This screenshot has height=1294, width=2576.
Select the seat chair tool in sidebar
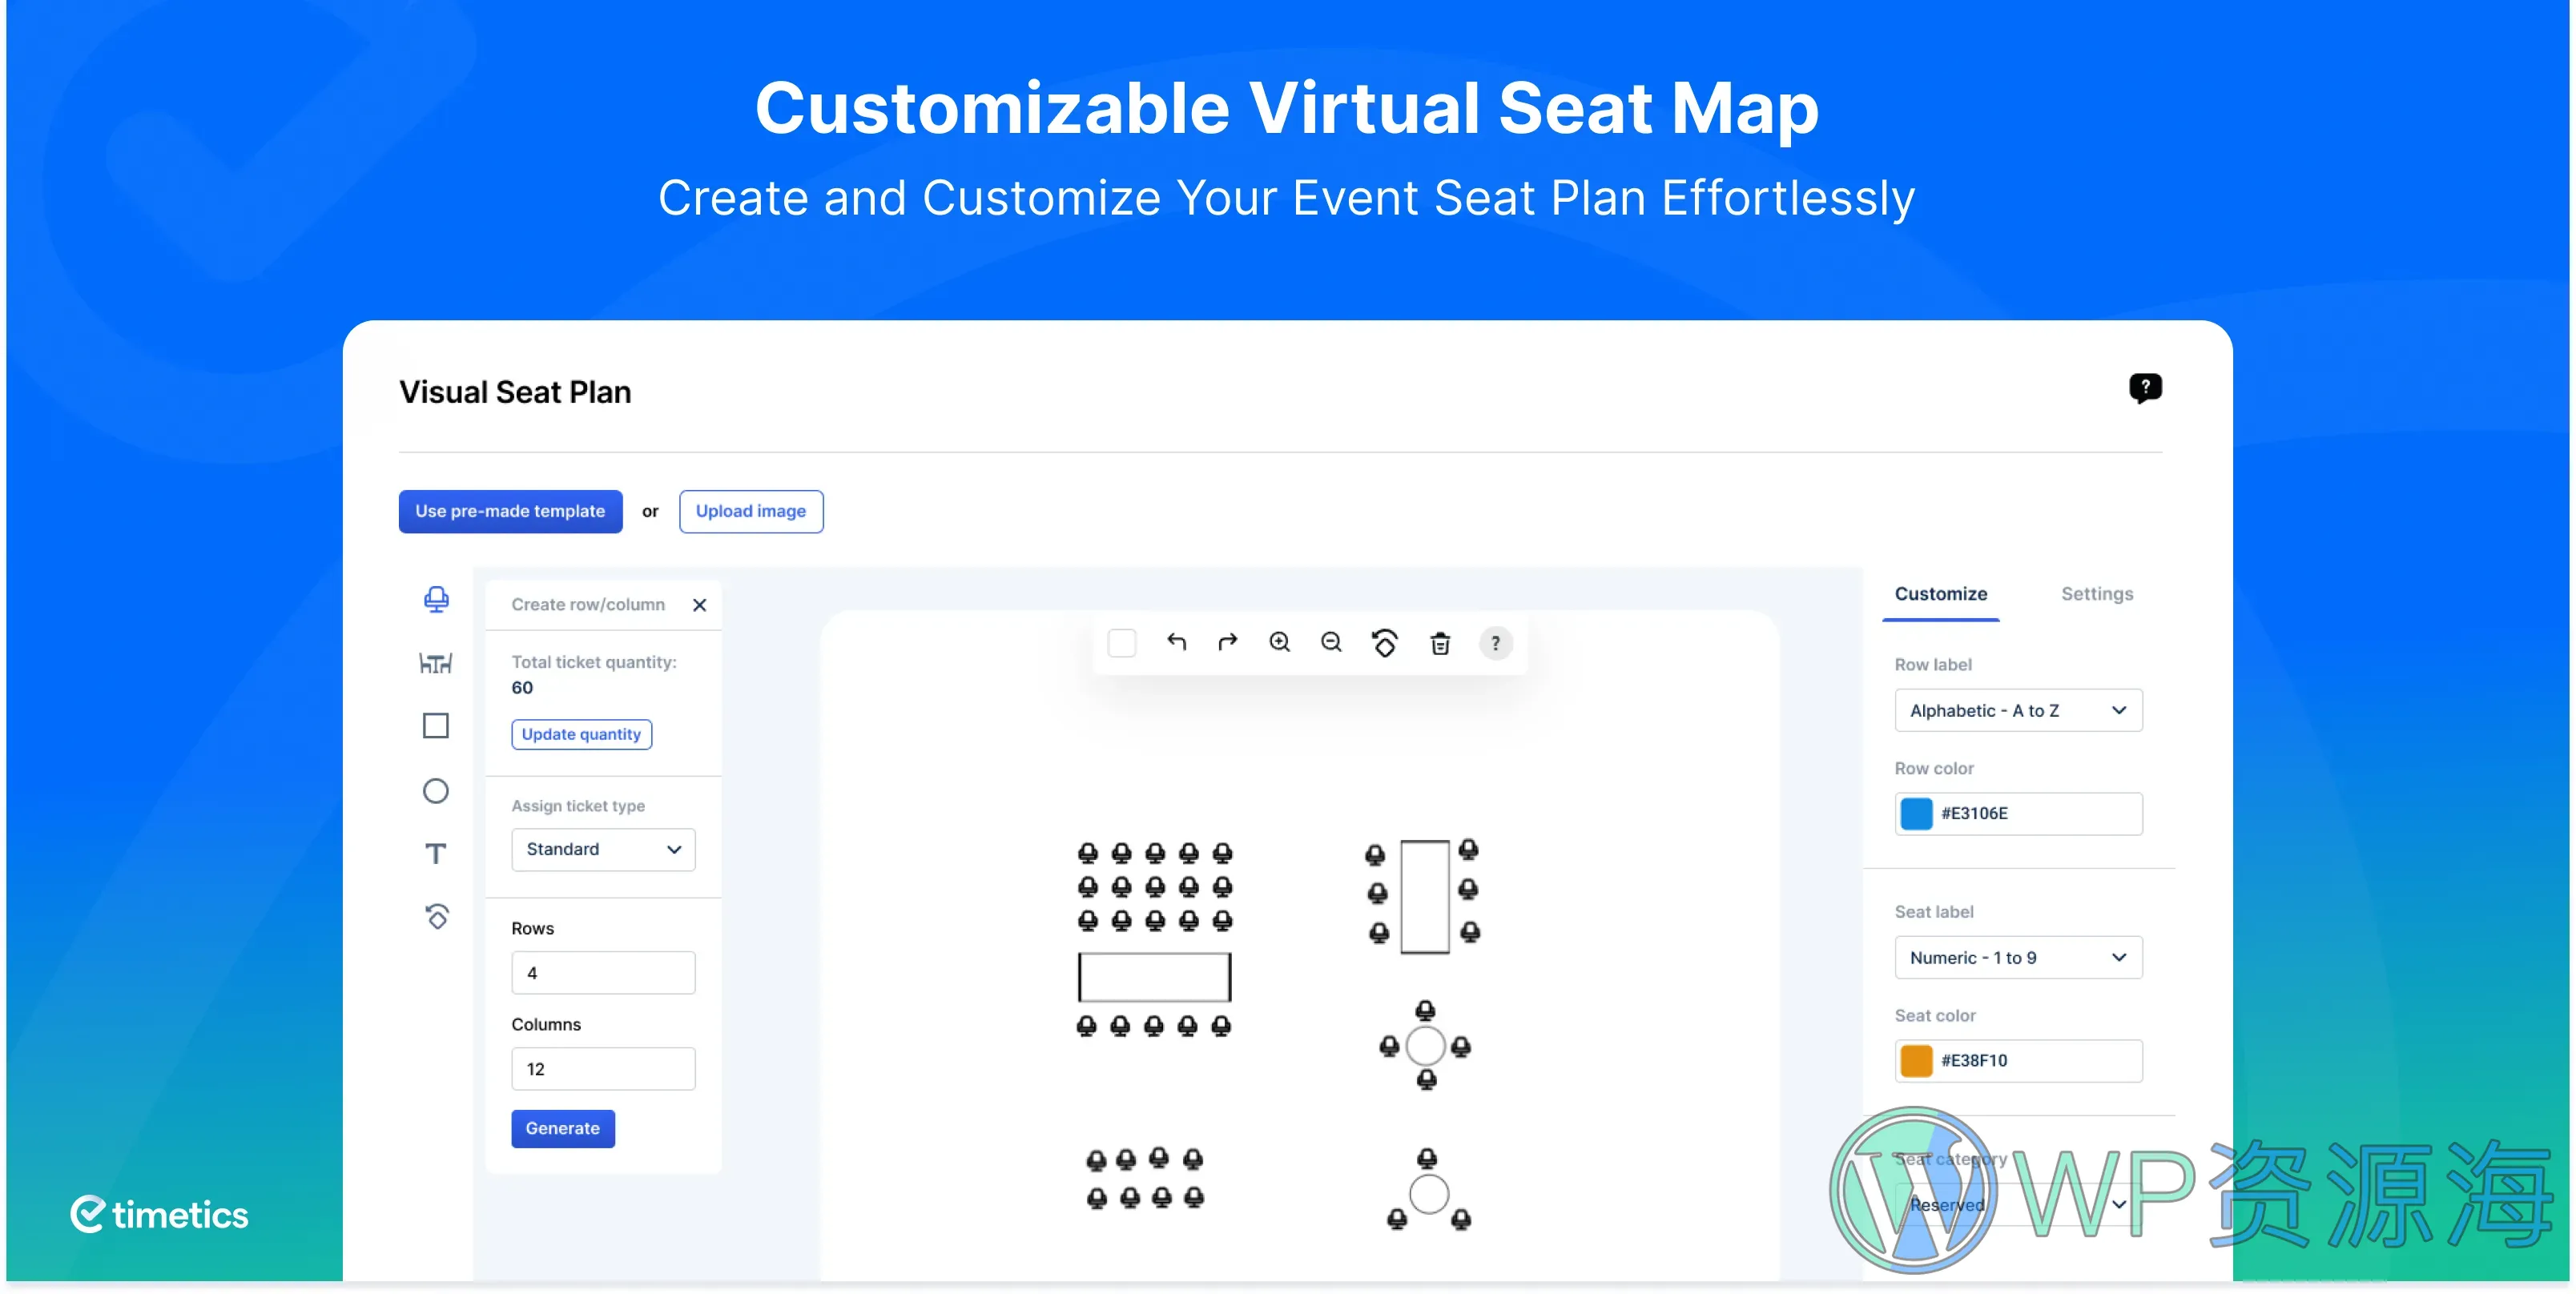coord(436,599)
